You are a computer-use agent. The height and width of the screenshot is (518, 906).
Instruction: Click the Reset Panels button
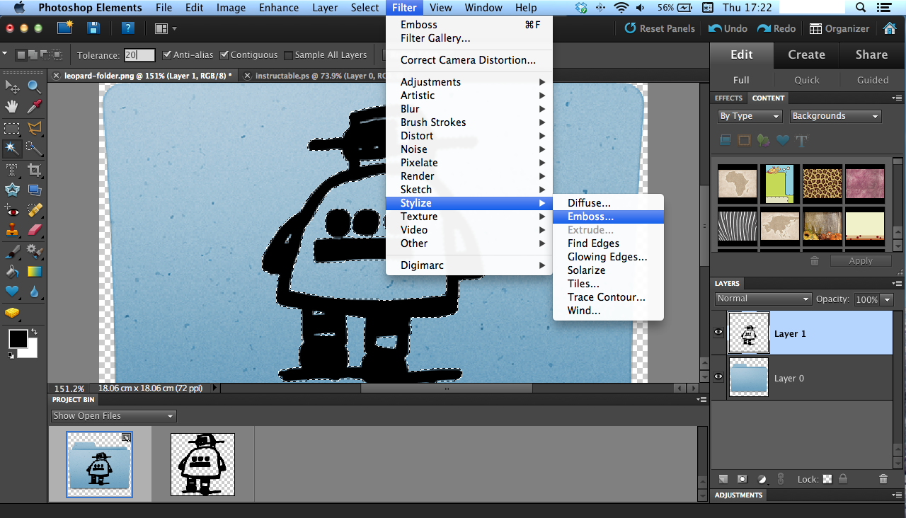click(x=660, y=28)
